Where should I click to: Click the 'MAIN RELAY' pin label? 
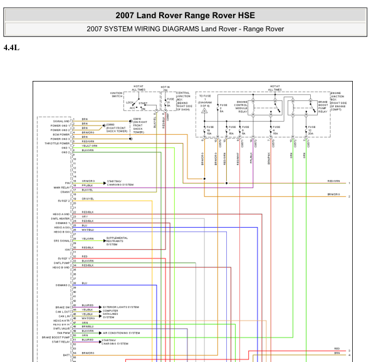[61, 188]
